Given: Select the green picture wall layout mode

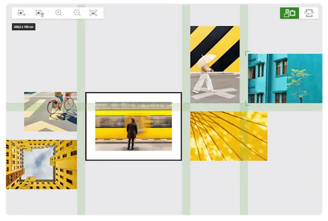Looking at the screenshot, I should pos(290,13).
